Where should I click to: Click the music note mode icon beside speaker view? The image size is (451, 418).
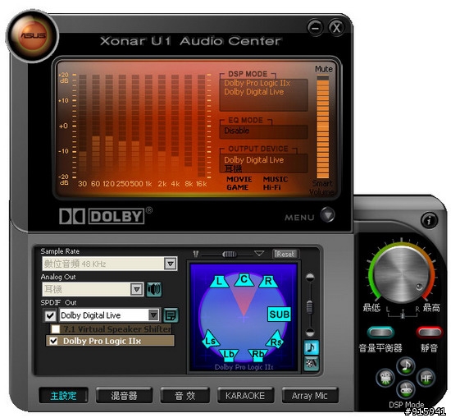pos(312,347)
